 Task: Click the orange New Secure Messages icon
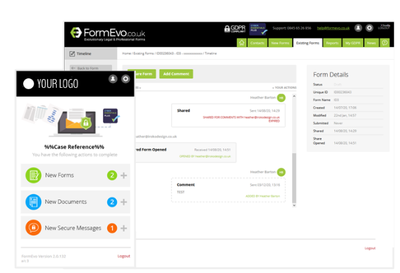coord(33,227)
